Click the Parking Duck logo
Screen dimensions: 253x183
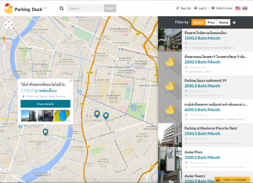(x=25, y=8)
